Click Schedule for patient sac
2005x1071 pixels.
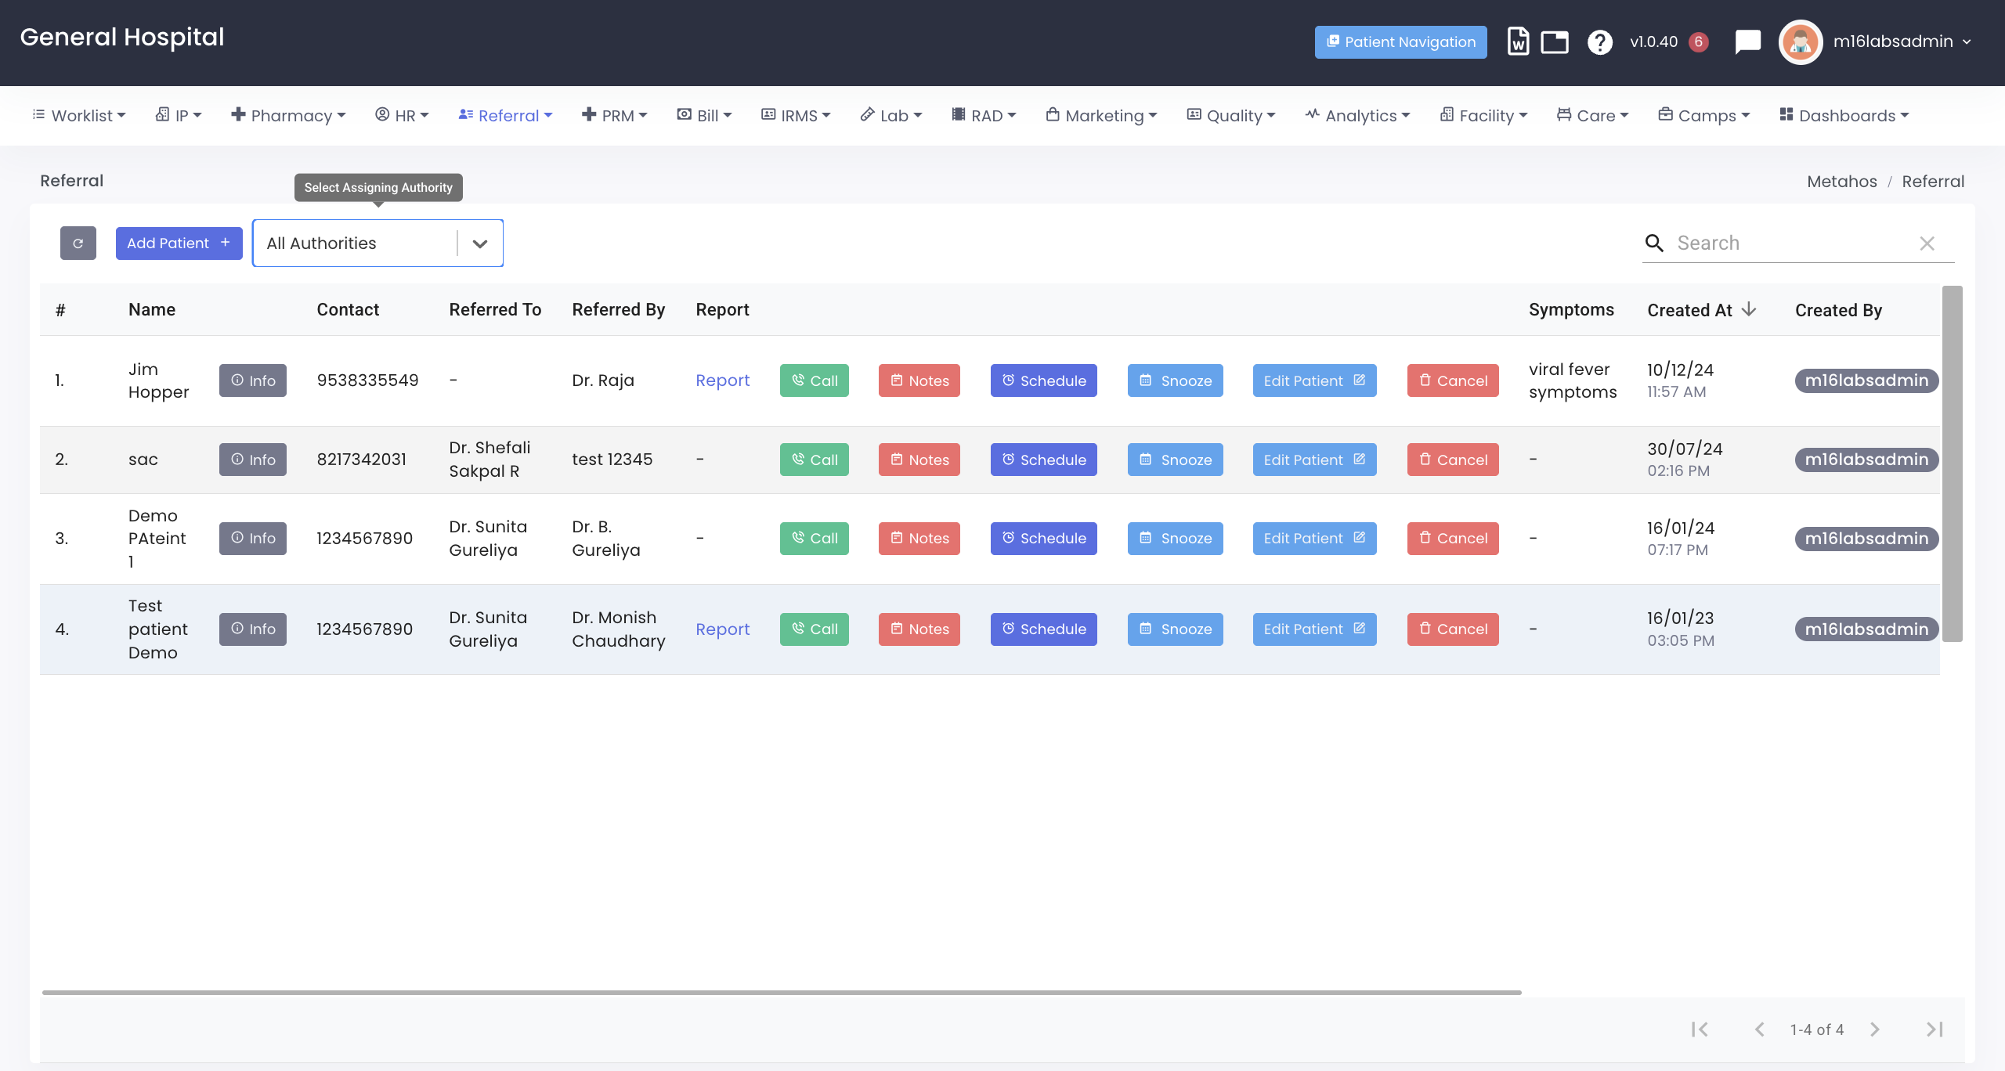[1043, 460]
